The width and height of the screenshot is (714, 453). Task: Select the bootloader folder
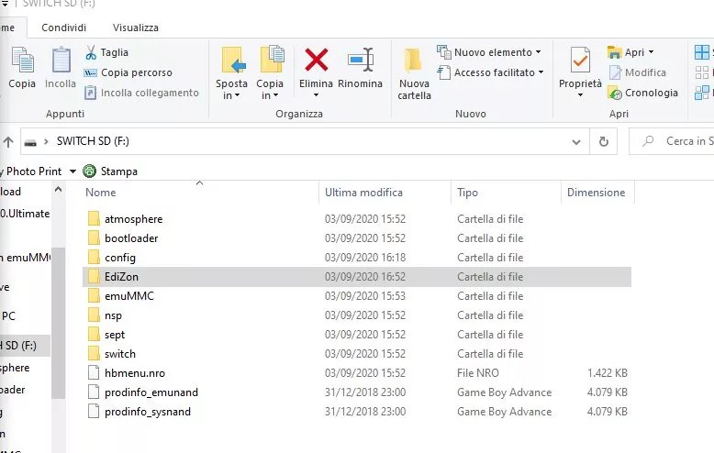(x=131, y=238)
